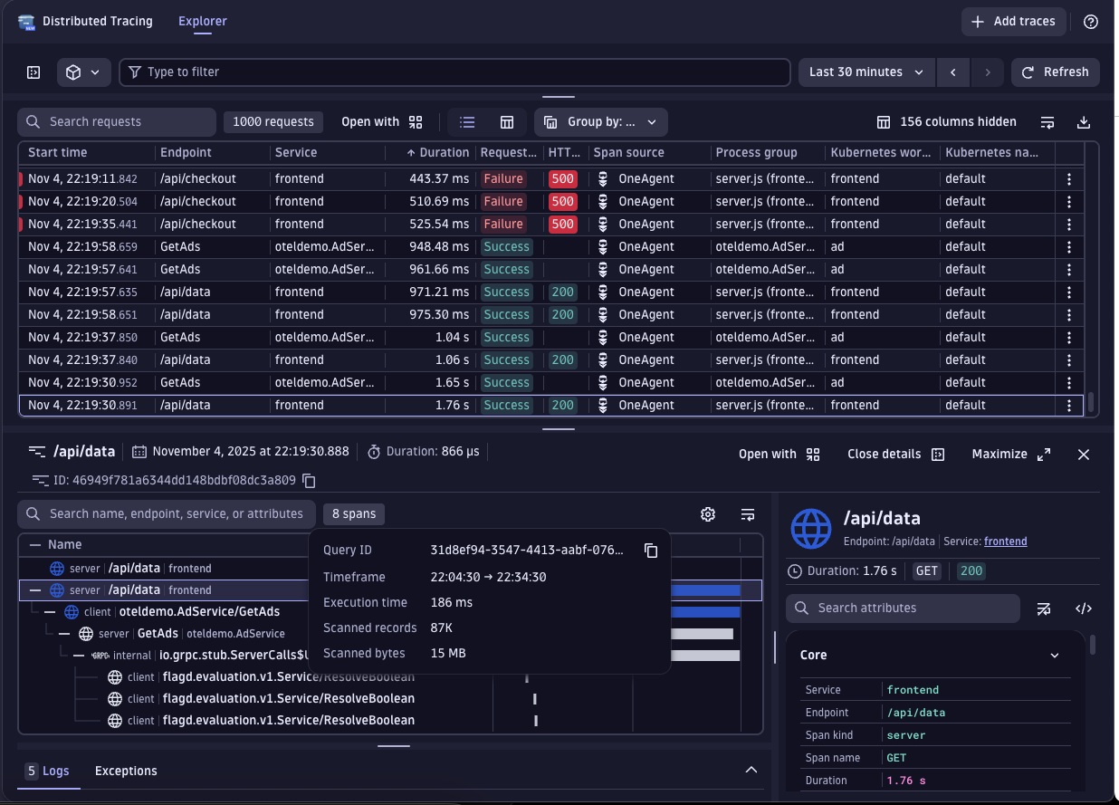Toggle the side panel with the expand icon

(x=33, y=72)
